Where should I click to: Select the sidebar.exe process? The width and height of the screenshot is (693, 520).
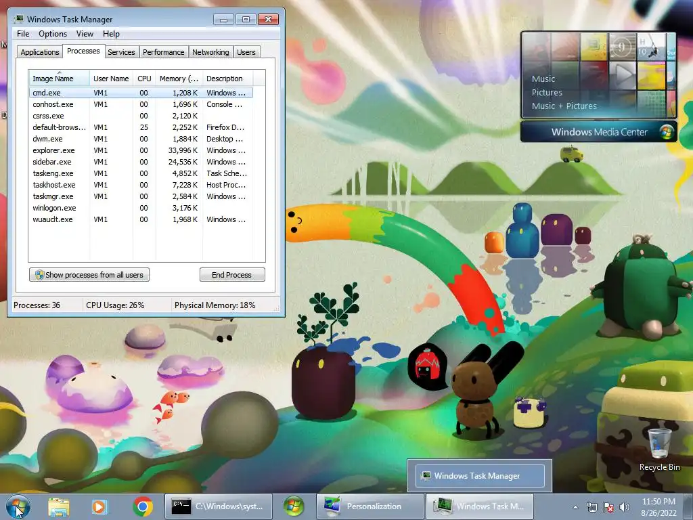[141, 162]
